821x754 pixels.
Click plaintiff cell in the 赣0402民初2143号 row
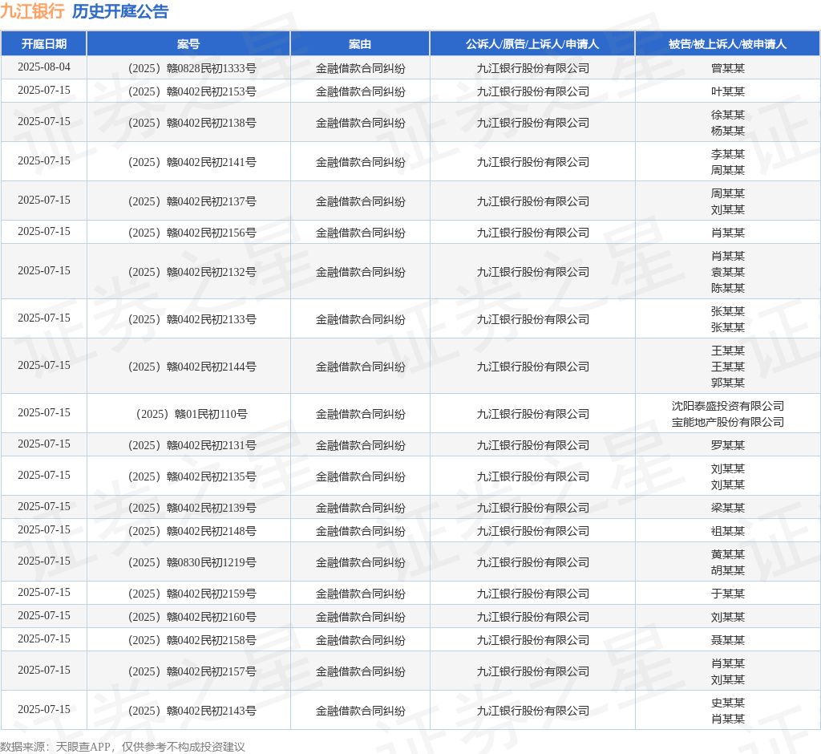tap(532, 711)
